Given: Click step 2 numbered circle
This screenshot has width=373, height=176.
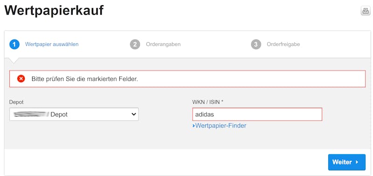Looking at the screenshot, I should pyautogui.click(x=135, y=44).
